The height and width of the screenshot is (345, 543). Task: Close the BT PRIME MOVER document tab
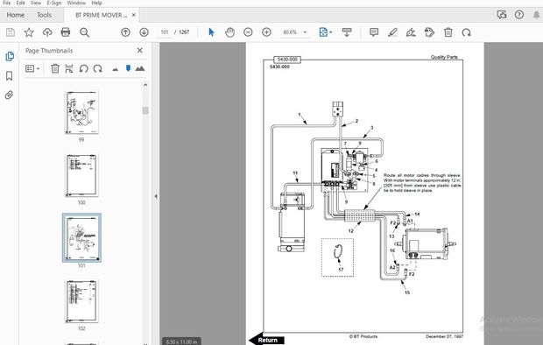pyautogui.click(x=134, y=15)
